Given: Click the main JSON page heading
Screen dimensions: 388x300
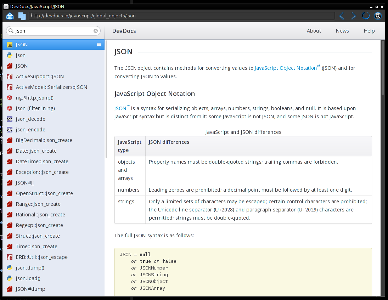Looking at the screenshot, I should pos(123,52).
